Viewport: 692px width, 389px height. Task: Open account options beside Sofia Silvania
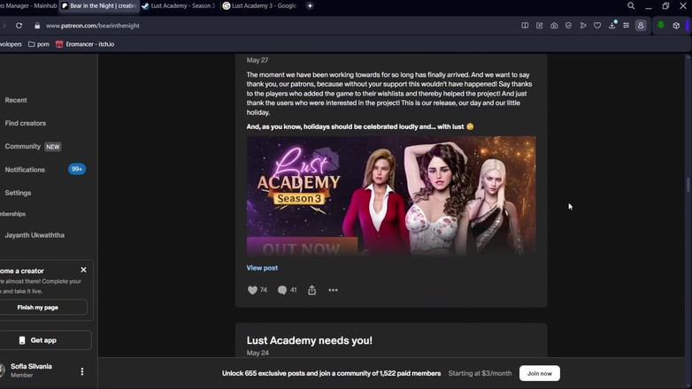tap(82, 372)
